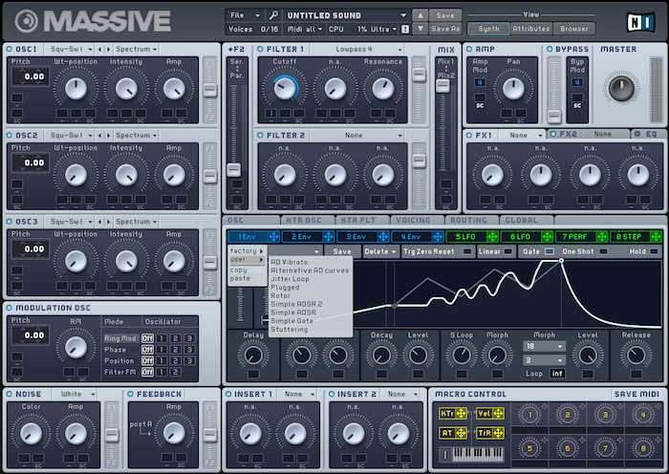This screenshot has height=474, width=669.
Task: Switch to the Attributes view
Action: point(530,29)
